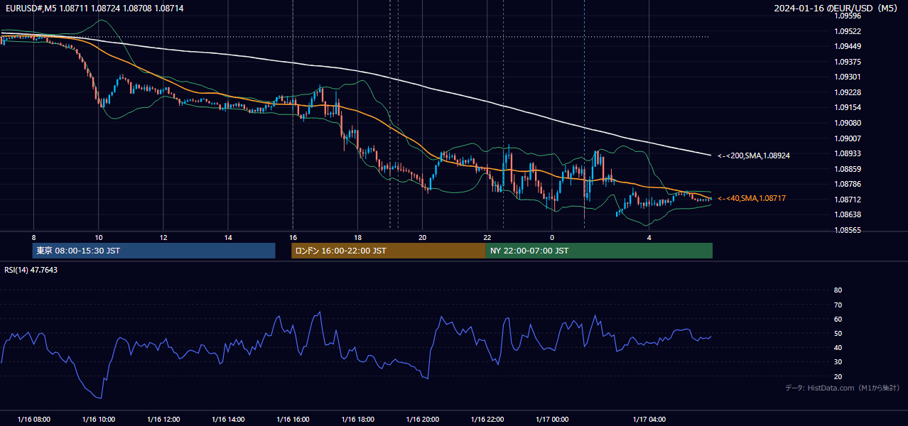Click hour 16 on the chart time axis
The image size is (908, 426).
point(293,237)
